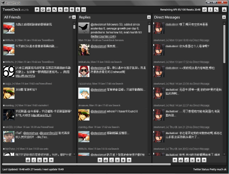Move Replies column left with arrow icon

click(x=100, y=160)
